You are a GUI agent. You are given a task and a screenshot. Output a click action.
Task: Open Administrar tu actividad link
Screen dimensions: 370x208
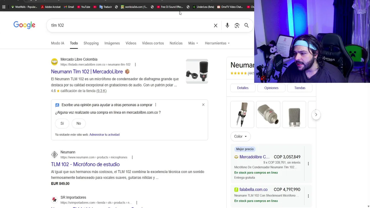[104, 135]
